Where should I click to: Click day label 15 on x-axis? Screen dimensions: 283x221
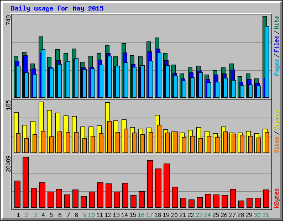tap(133, 215)
